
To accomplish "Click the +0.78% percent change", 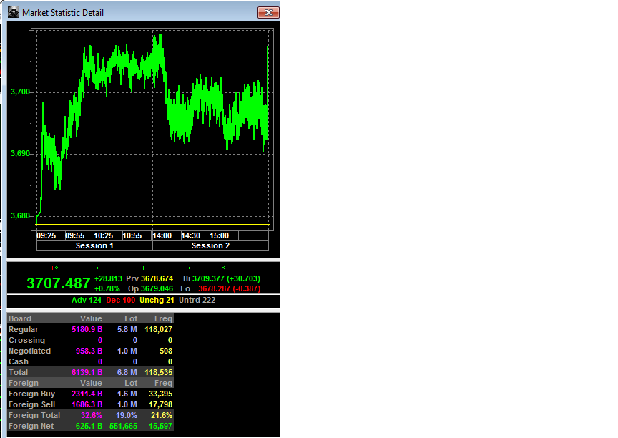I will tap(107, 288).
